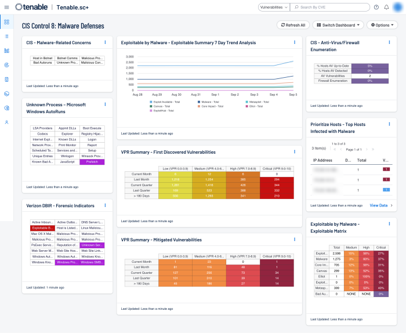Click Metasploit - Total legend entry
The width and height of the screenshot is (406, 333).
(x=258, y=102)
